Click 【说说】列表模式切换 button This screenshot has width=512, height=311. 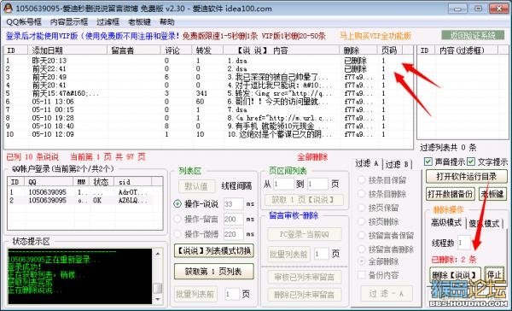213,251
